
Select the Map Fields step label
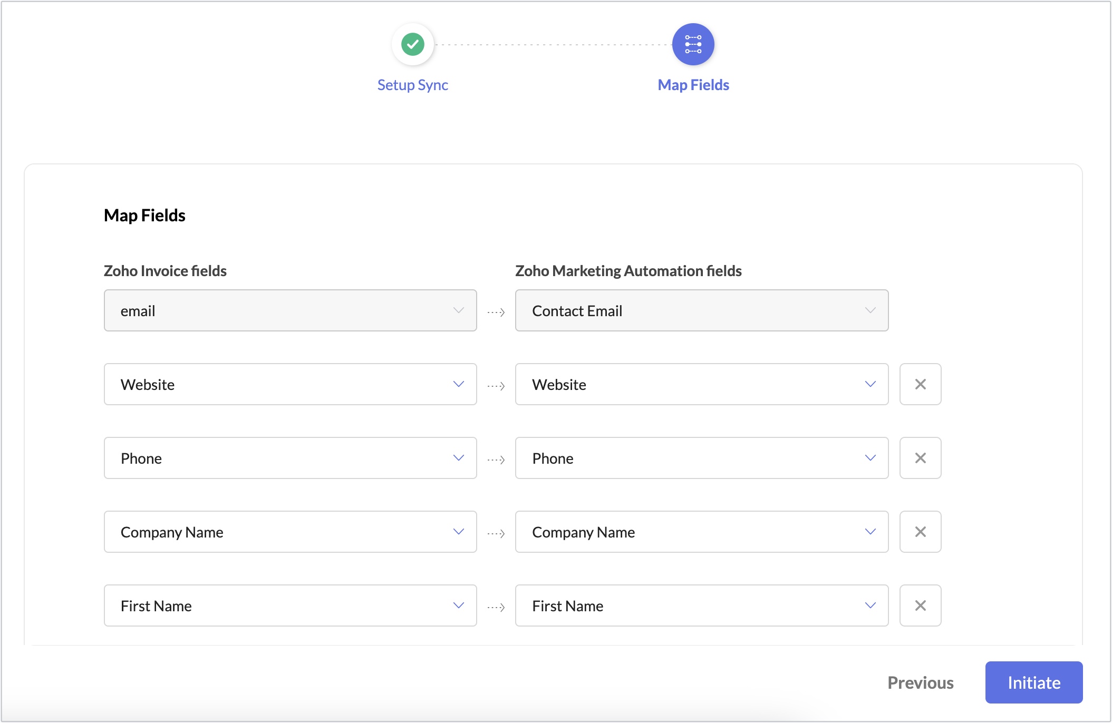point(693,85)
